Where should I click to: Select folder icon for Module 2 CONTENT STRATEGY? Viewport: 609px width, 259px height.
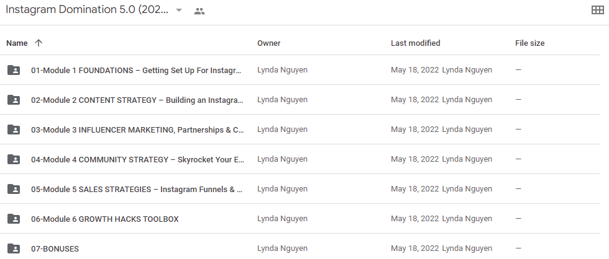(x=14, y=100)
